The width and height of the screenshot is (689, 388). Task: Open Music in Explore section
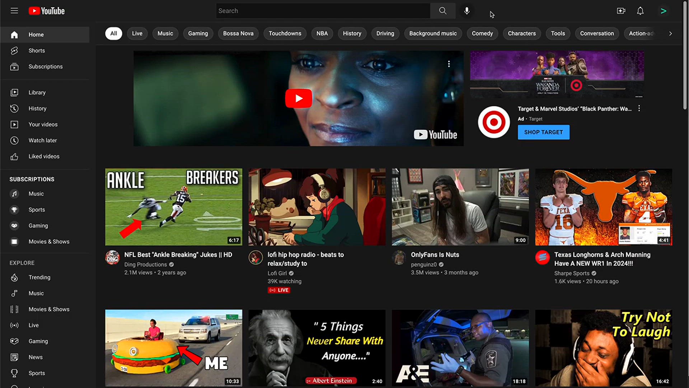pos(45,293)
